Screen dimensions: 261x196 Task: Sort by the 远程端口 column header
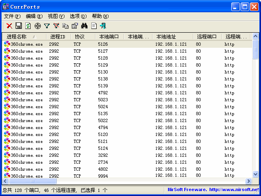207,37
